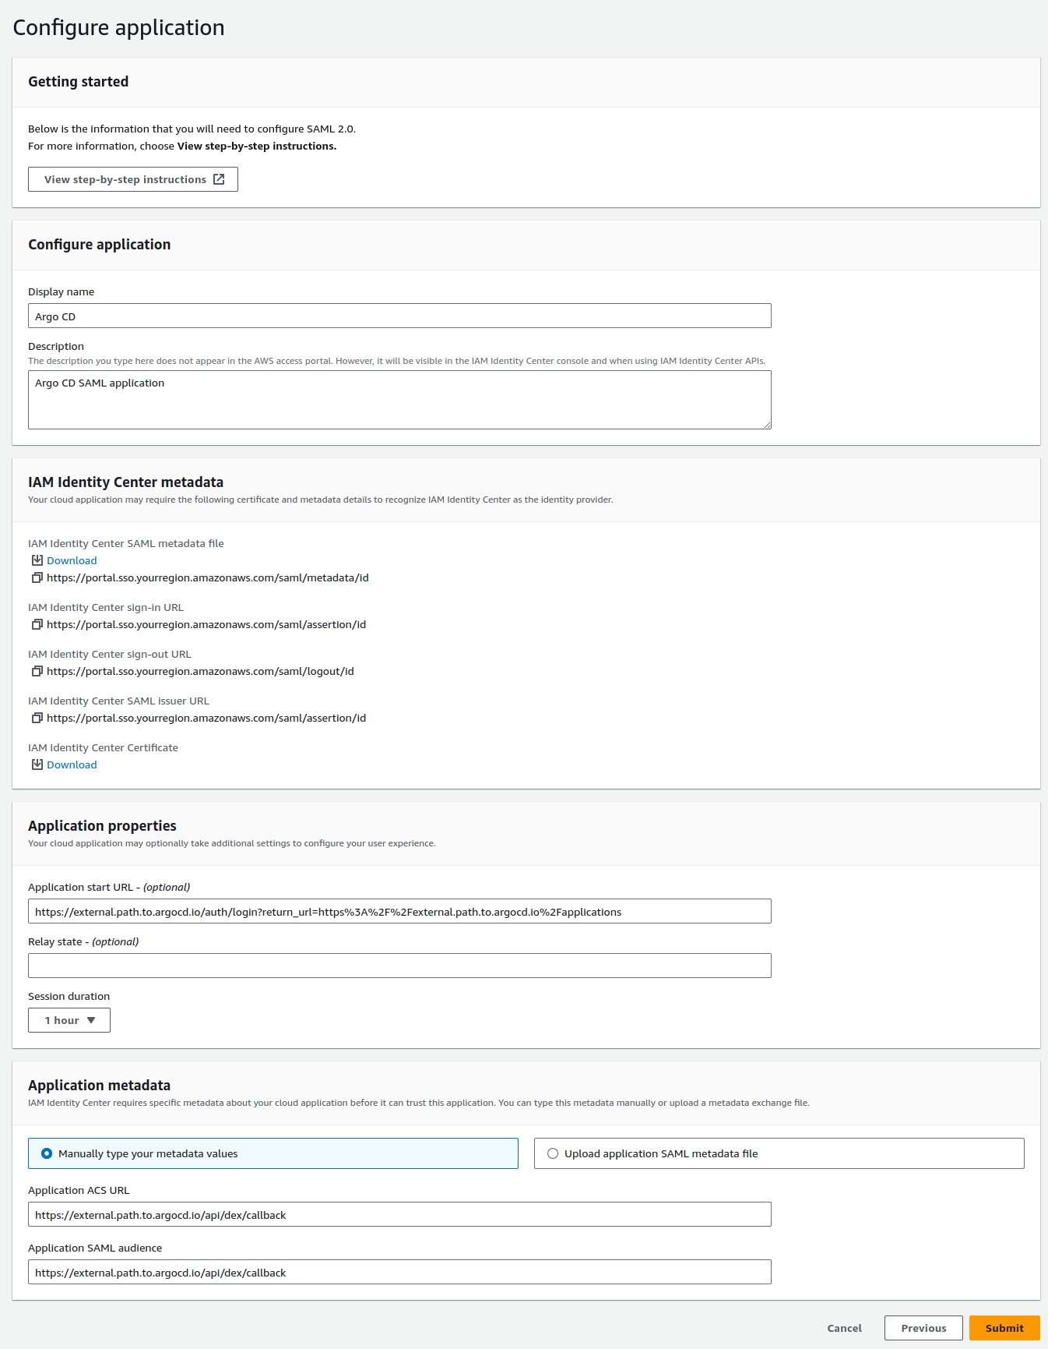The width and height of the screenshot is (1048, 1349).
Task: Copy the SAML issuer URL
Action: [x=37, y=718]
